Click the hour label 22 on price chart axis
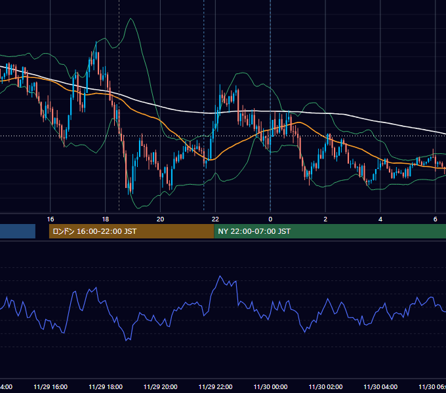The height and width of the screenshot is (393, 446). pyautogui.click(x=215, y=219)
